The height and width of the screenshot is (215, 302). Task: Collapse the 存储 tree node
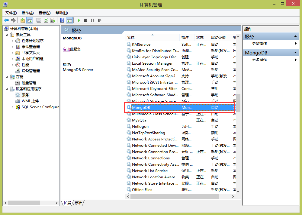click(x=7, y=77)
